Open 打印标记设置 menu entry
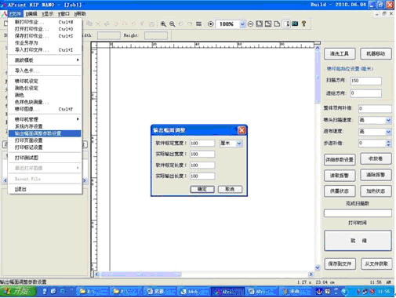The height and width of the screenshot is (298, 396). [x=45, y=147]
